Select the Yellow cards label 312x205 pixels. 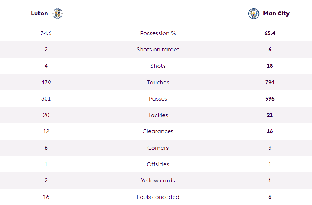pyautogui.click(x=158, y=181)
